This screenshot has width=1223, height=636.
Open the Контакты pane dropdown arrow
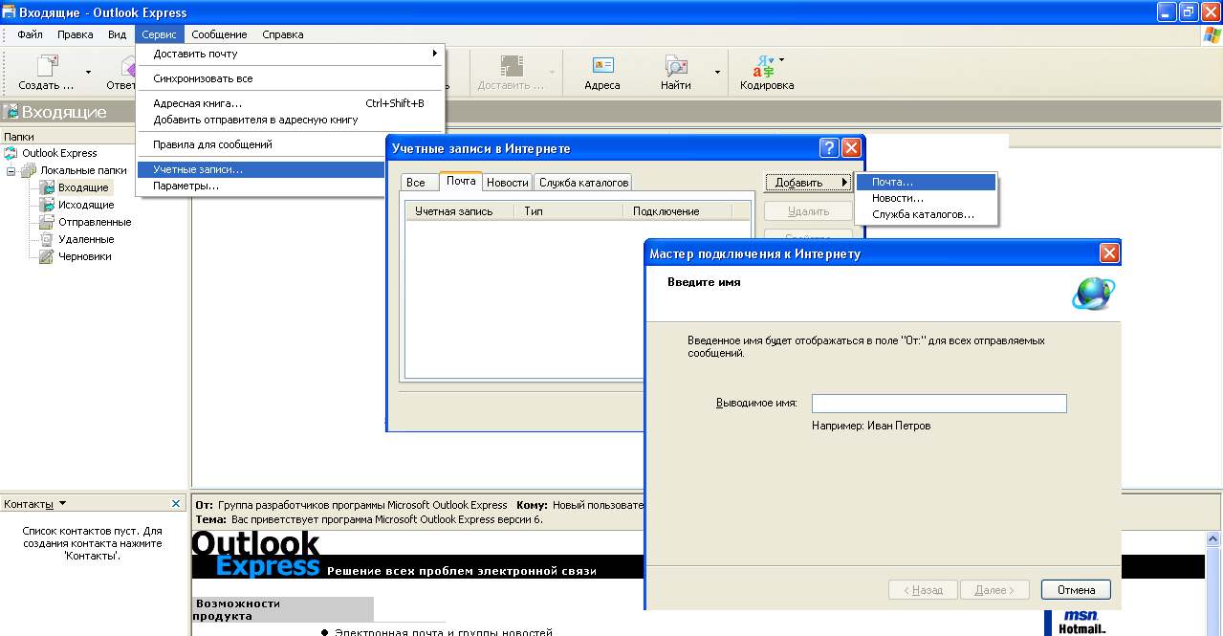click(x=63, y=503)
